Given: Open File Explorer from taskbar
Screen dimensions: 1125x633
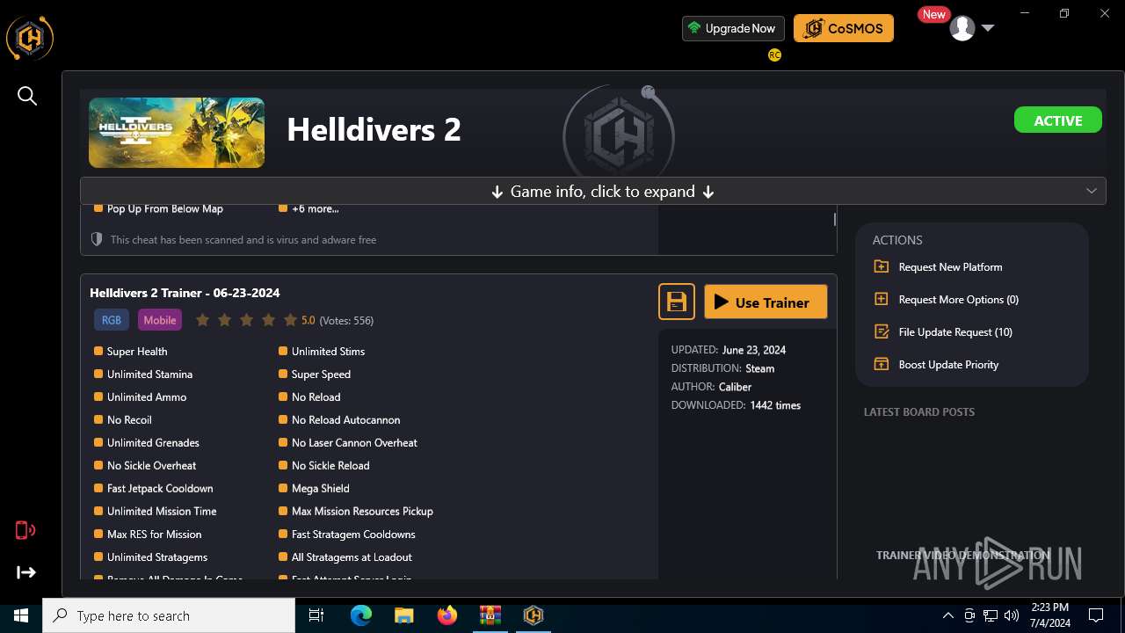Looking at the screenshot, I should click(x=404, y=615).
